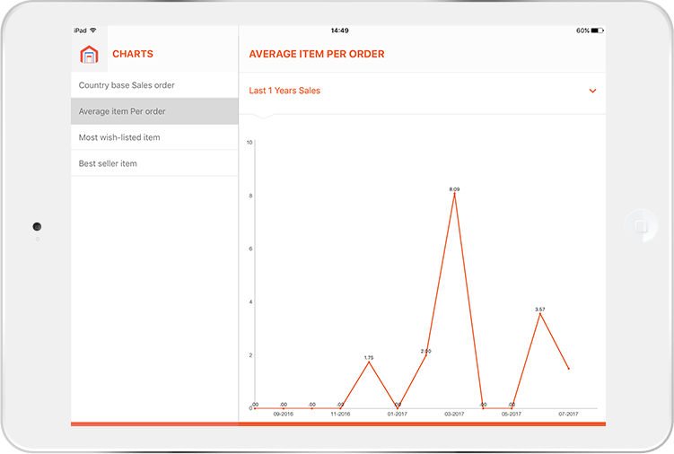Click the battery icon in status bar

tap(597, 31)
